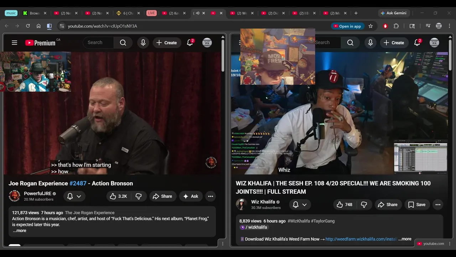
Task: Switch to the '(2) We' tab
Action: (x=242, y=13)
